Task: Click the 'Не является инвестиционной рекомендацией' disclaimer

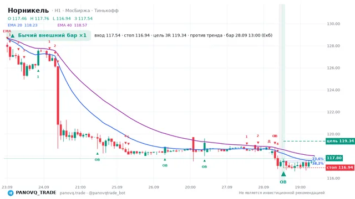Action: (x=282, y=193)
